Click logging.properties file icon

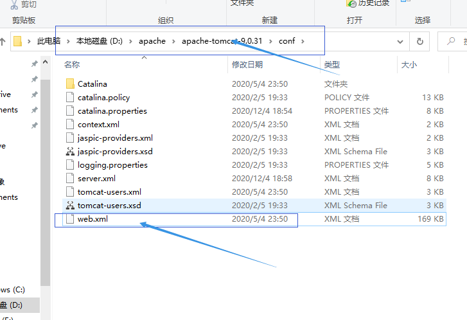coord(70,164)
